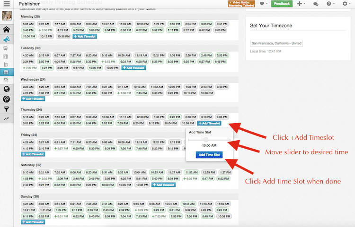The height and width of the screenshot is (227, 355).
Task: Click Add Timeslot under Friday
Action: (33, 154)
